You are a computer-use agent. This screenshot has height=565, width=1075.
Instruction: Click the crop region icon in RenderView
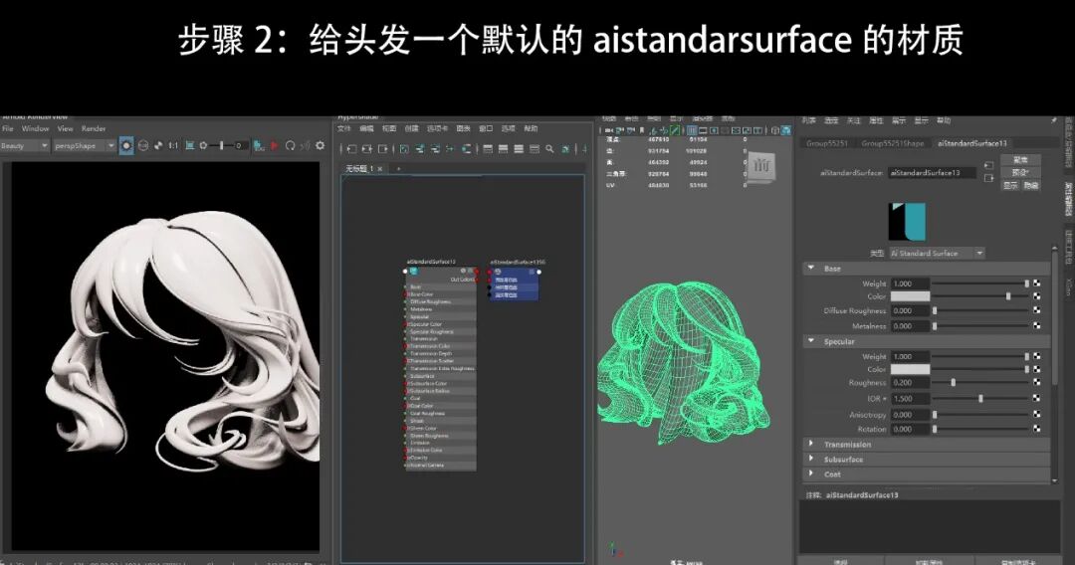[x=190, y=146]
